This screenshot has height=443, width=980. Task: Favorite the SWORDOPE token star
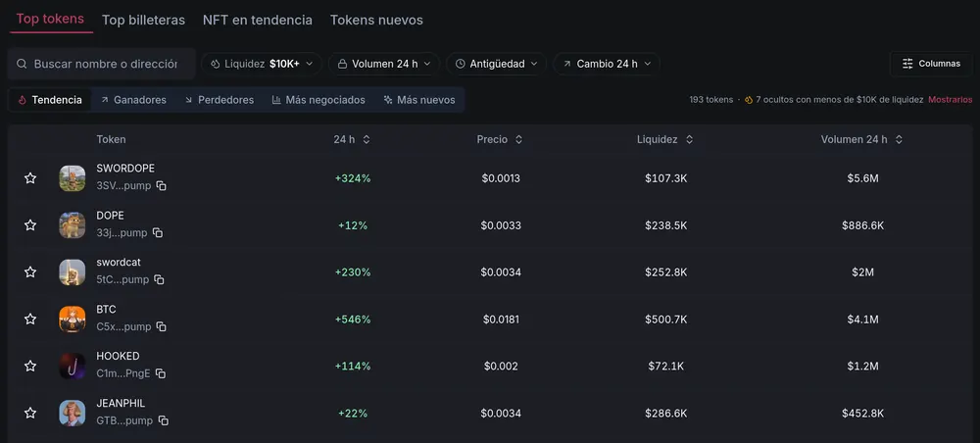30,178
